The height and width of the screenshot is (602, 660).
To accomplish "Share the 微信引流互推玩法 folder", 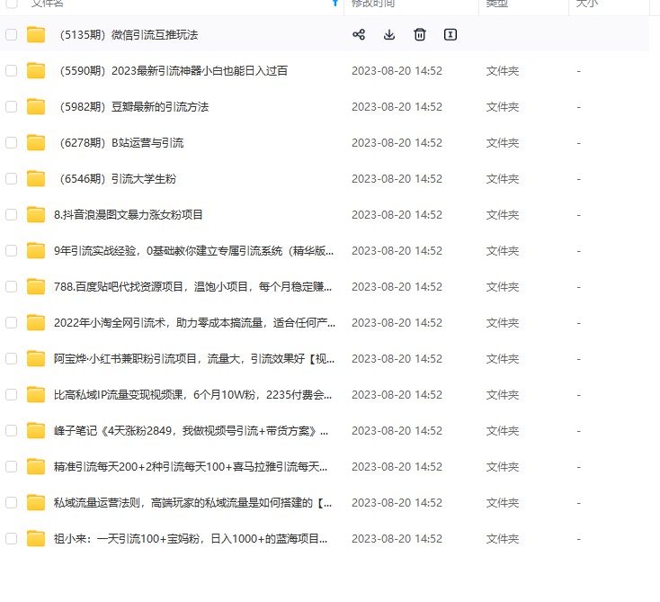I will (x=359, y=34).
